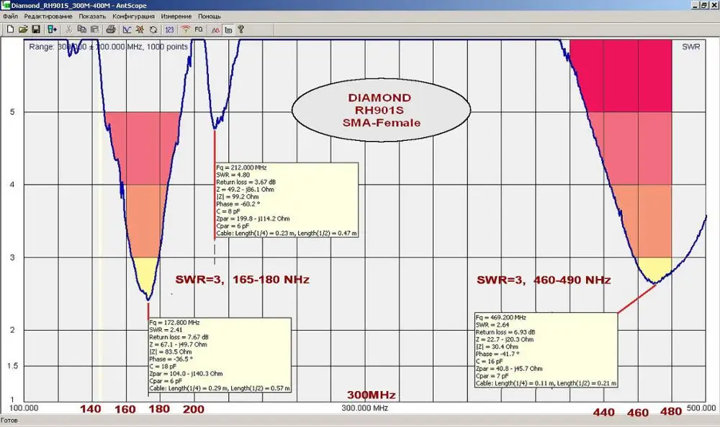Click SWR axis value 1.5 on left scale
The height and width of the screenshot is (427, 720).
(12, 366)
